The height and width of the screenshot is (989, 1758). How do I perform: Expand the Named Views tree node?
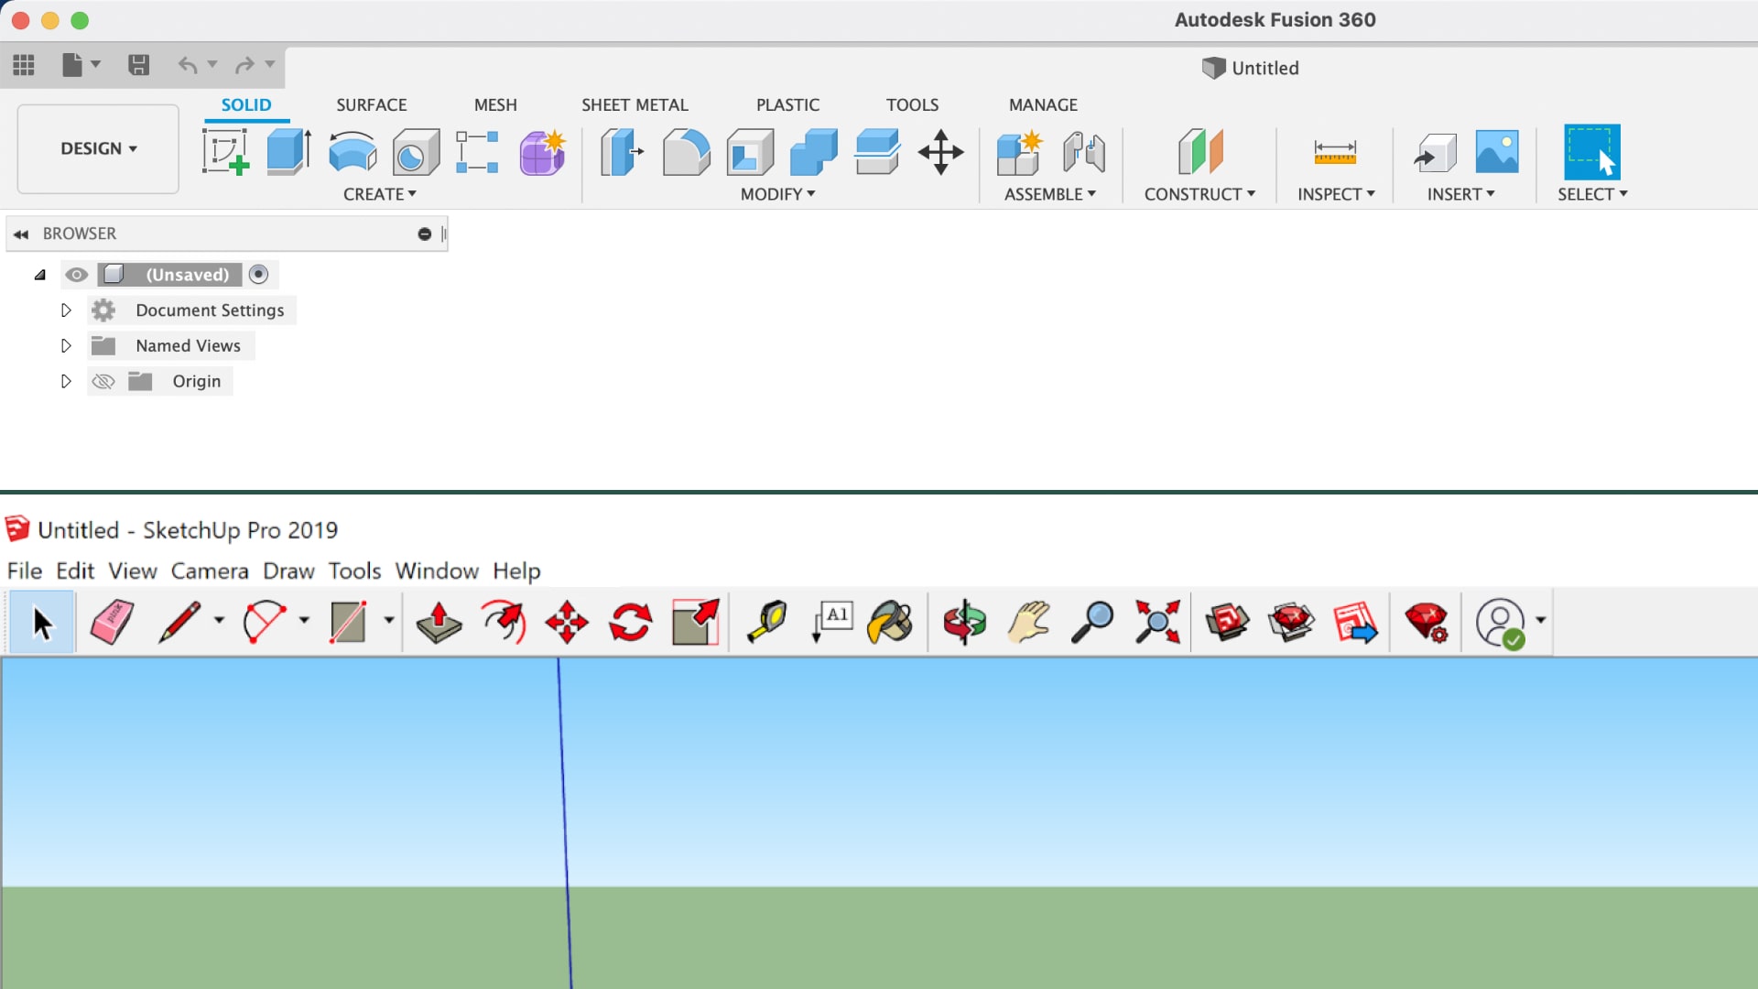(66, 346)
